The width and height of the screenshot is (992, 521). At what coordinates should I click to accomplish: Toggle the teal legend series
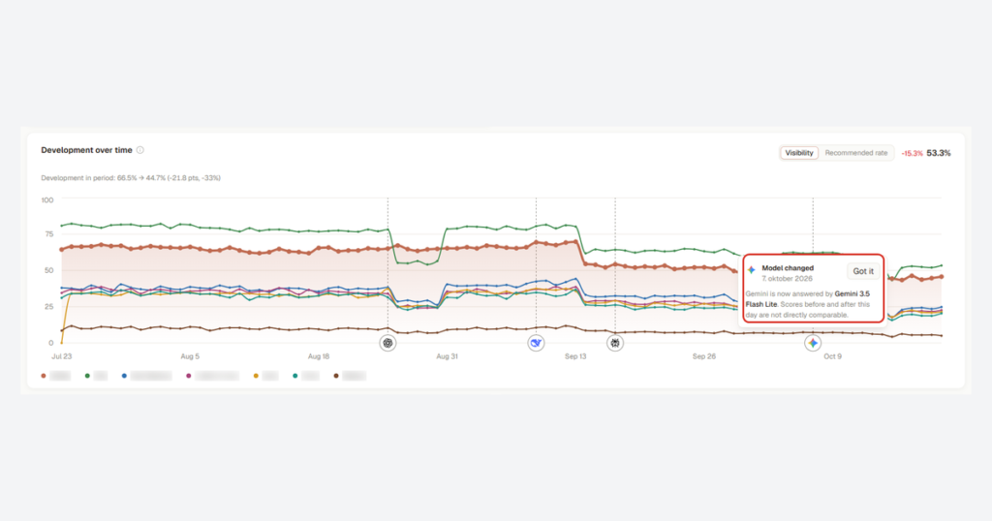point(305,376)
